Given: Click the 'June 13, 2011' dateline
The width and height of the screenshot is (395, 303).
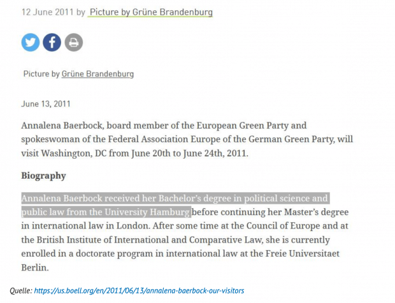Looking at the screenshot, I should pos(46,104).
